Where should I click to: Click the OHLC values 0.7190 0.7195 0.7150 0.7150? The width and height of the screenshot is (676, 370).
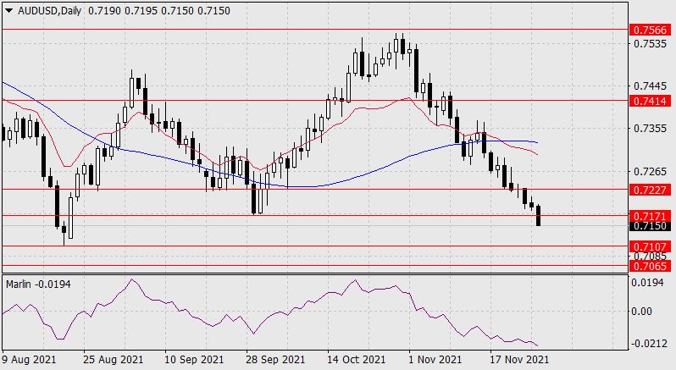[159, 11]
